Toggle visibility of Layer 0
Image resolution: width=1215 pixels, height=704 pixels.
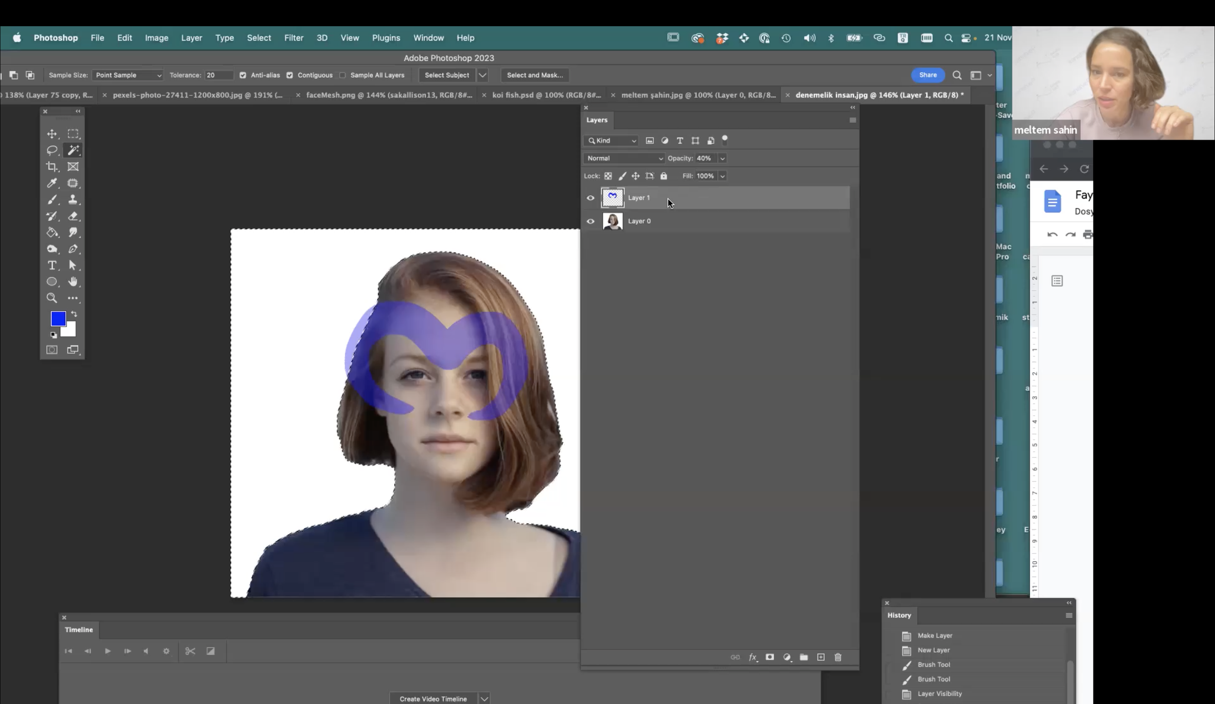point(590,220)
